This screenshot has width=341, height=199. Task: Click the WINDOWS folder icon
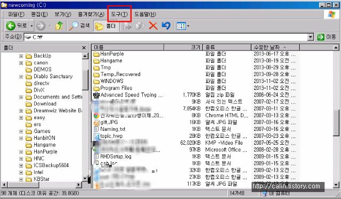tap(96, 81)
